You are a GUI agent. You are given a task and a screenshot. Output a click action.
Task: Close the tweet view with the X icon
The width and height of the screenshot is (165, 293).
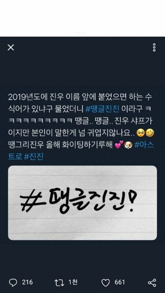[x=11, y=48]
